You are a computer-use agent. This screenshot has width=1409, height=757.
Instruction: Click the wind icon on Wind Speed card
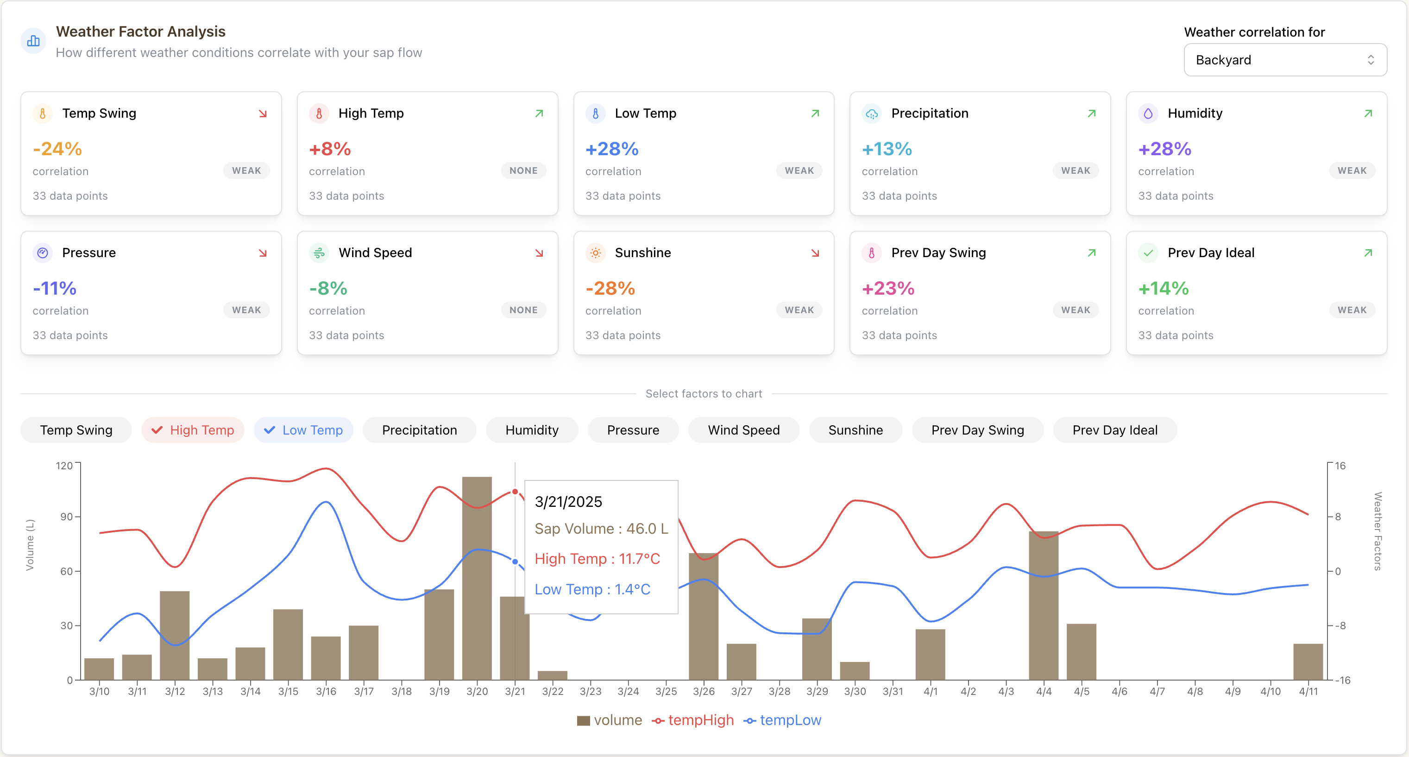click(319, 252)
